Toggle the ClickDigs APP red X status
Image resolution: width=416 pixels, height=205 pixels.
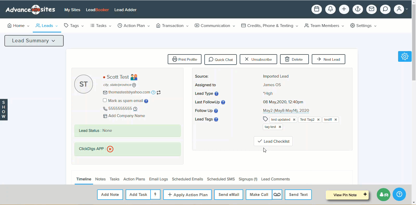(x=110, y=149)
